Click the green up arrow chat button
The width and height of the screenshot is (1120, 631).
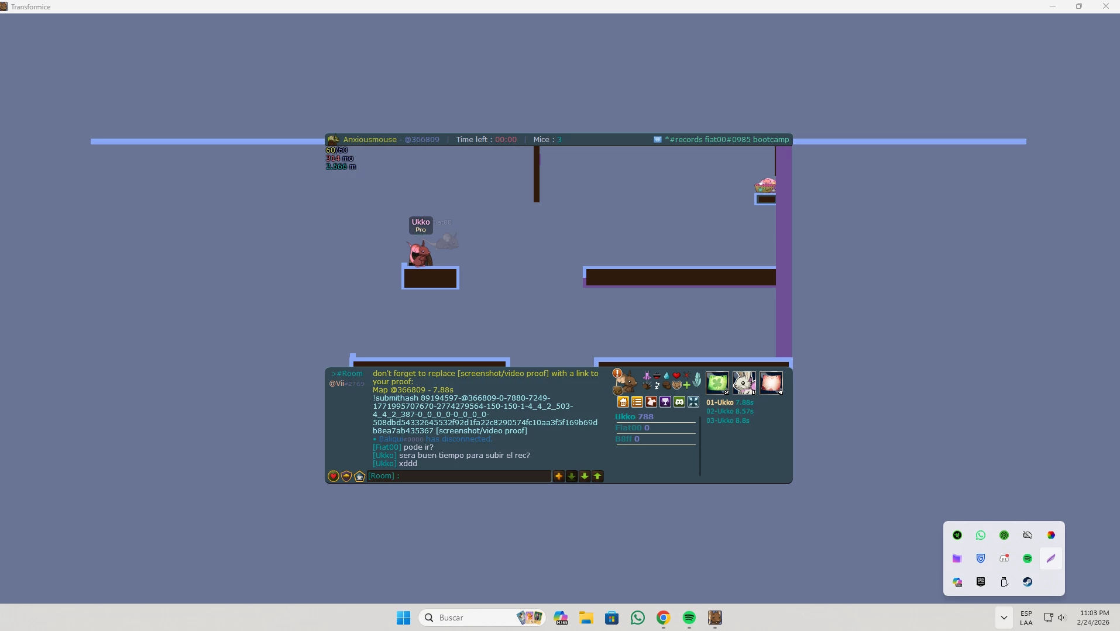tap(597, 476)
